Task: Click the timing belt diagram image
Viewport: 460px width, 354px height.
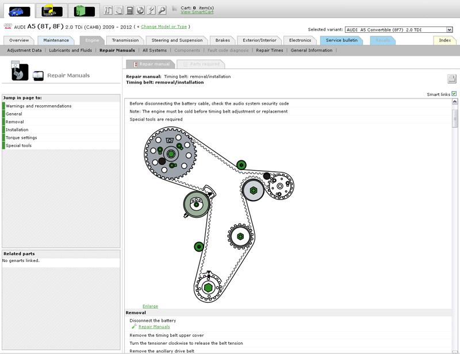Action: [218, 214]
